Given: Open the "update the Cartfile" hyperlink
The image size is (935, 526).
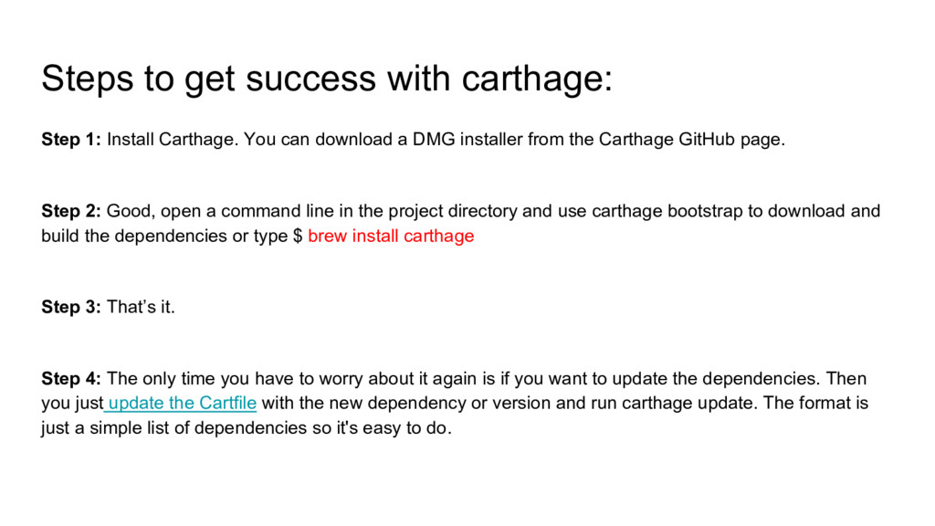Looking at the screenshot, I should tap(183, 403).
